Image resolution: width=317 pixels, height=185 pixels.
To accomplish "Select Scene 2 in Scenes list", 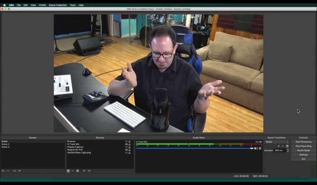I will 33,144.
